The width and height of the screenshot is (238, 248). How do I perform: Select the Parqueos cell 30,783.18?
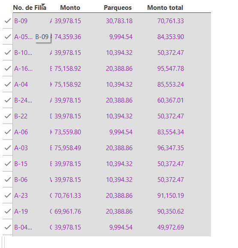click(119, 21)
